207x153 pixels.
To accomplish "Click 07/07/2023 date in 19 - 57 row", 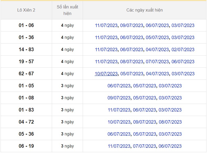I will (x=157, y=62).
